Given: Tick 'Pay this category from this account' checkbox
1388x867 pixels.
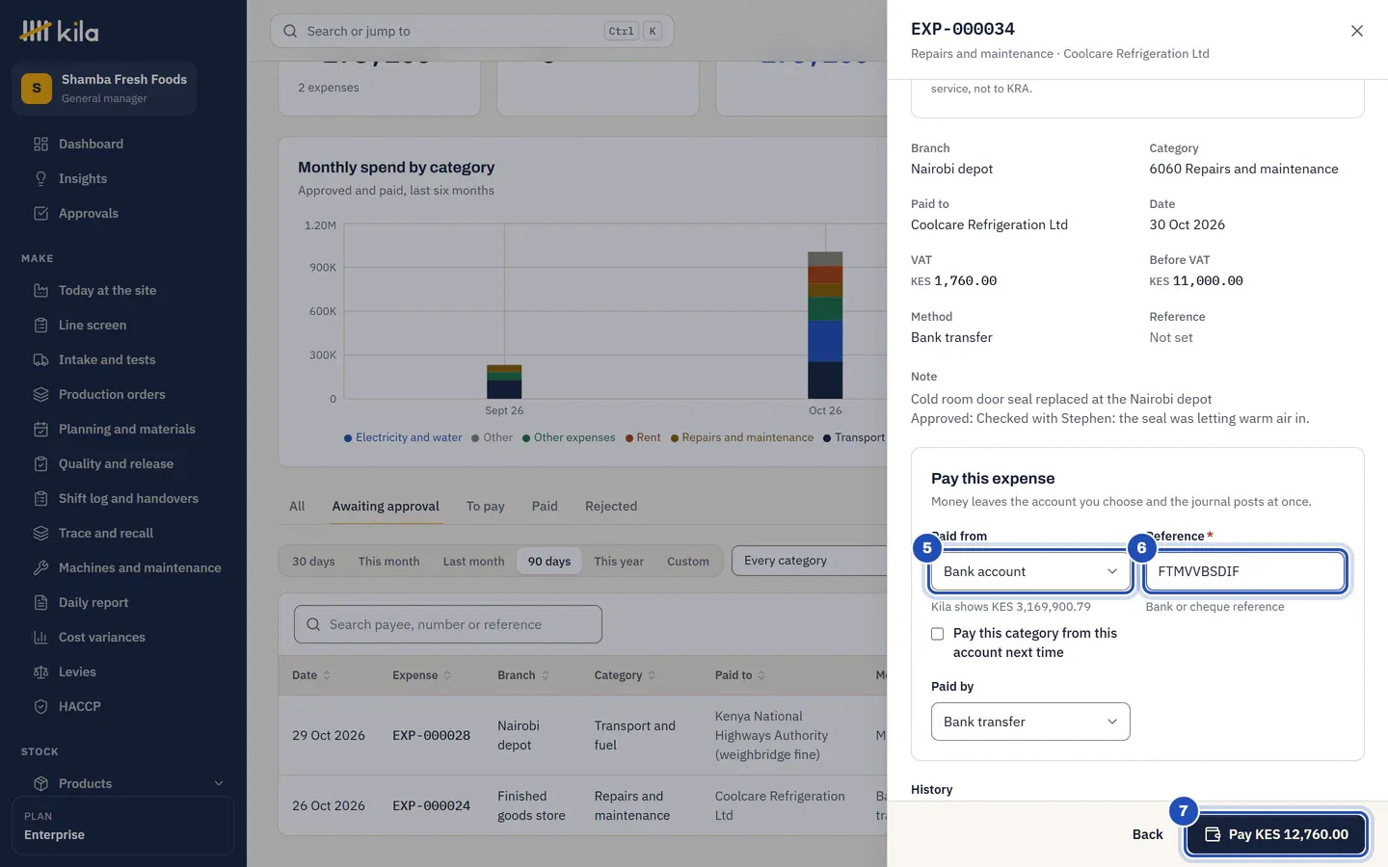Looking at the screenshot, I should tap(937, 634).
